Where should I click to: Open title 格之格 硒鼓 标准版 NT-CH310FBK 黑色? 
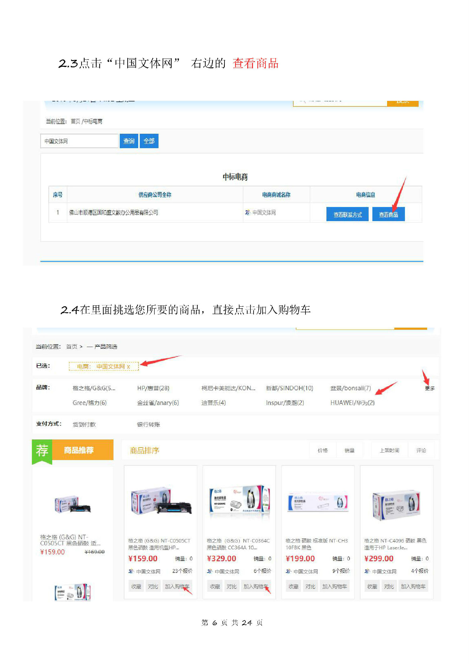click(316, 544)
